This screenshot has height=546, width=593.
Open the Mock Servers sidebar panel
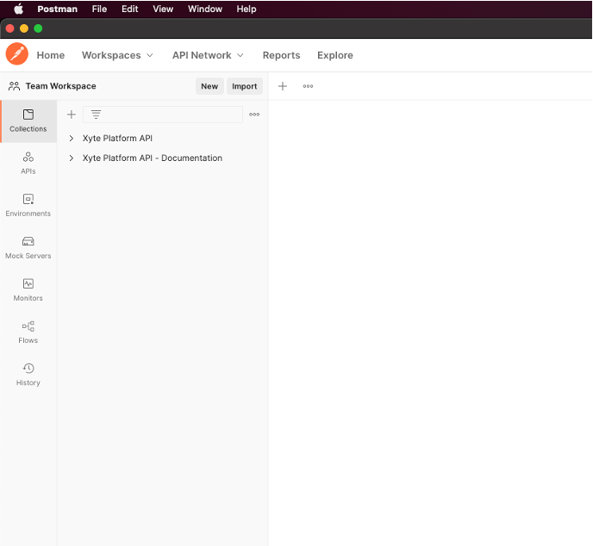(x=28, y=248)
